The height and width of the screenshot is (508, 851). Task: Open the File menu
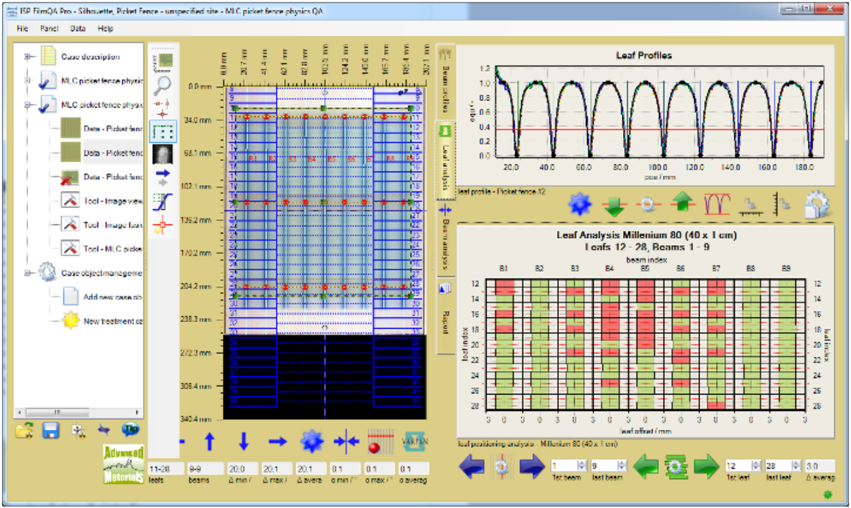tap(22, 29)
